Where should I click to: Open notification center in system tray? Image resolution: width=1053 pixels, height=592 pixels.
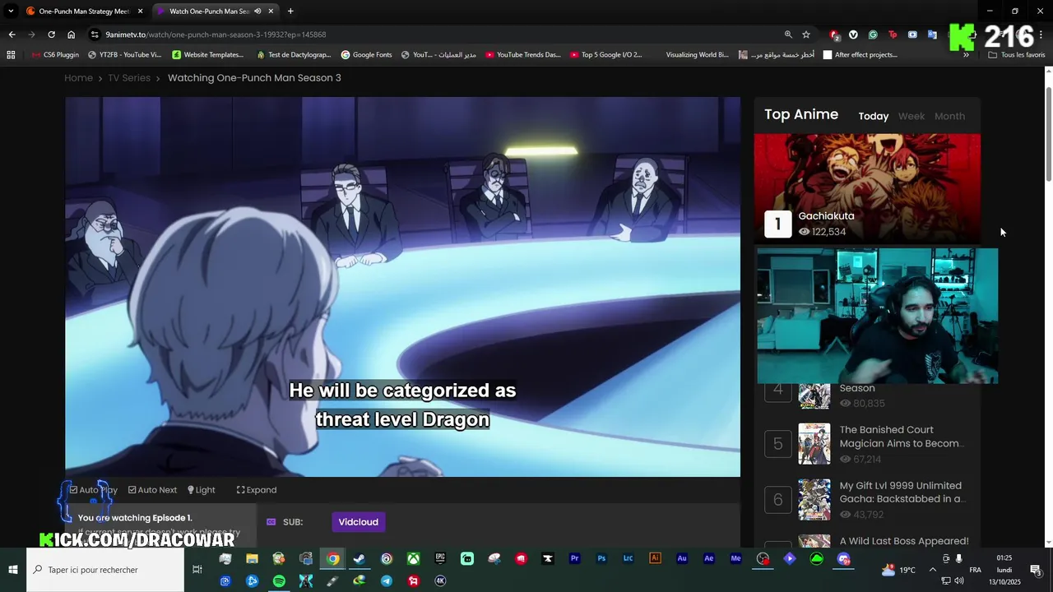(1036, 570)
